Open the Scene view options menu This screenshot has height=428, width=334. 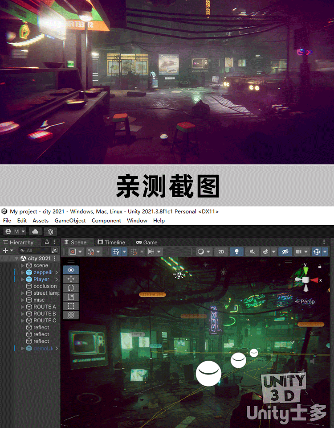pos(324,242)
